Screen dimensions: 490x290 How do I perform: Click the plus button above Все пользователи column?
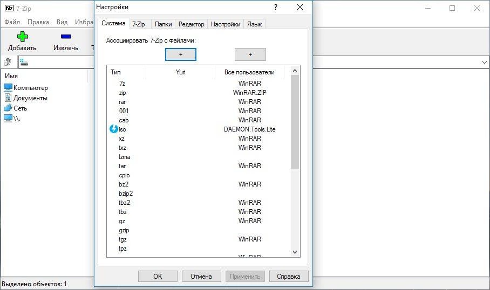tap(250, 54)
